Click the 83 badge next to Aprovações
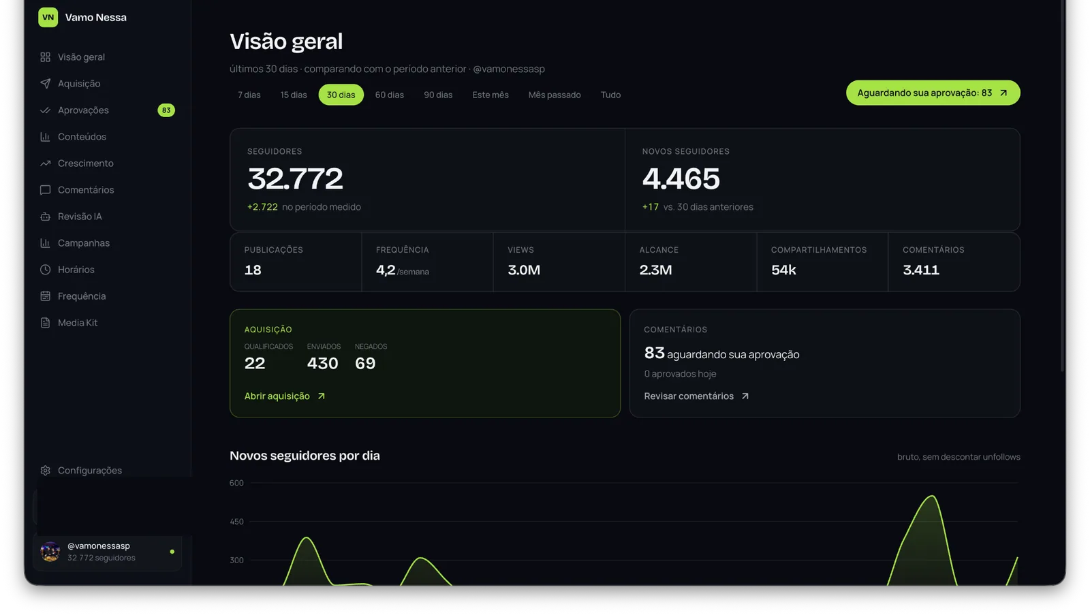This screenshot has width=1090, height=615. (166, 110)
